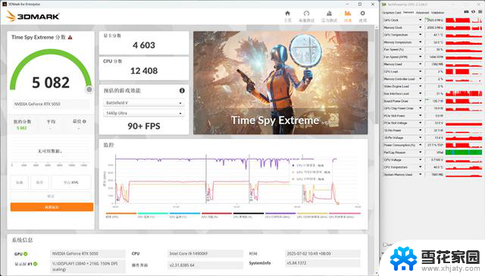Click the score gauge end knob

[89, 89]
